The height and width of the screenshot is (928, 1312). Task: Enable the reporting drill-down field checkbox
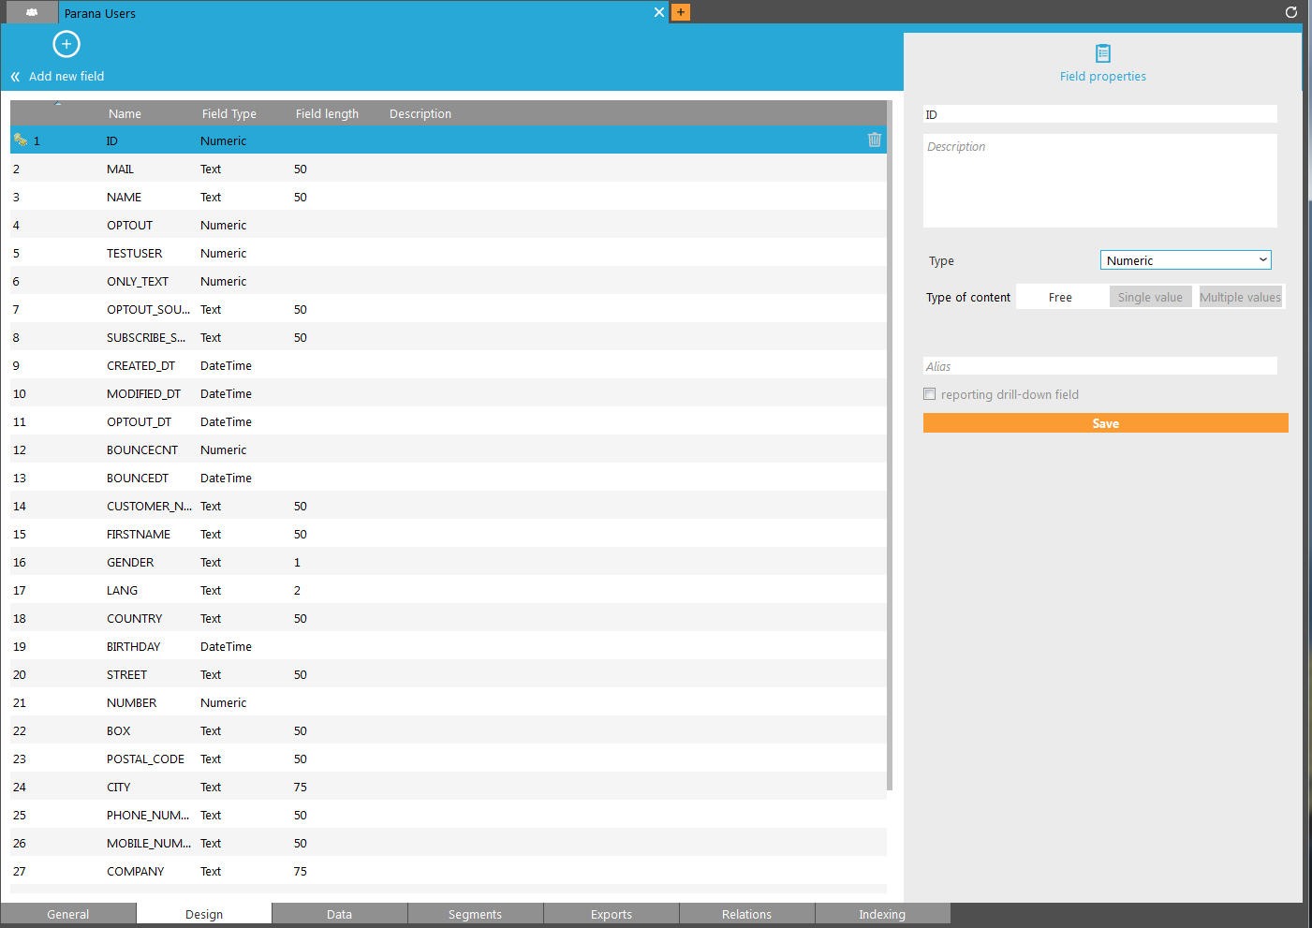tap(930, 394)
